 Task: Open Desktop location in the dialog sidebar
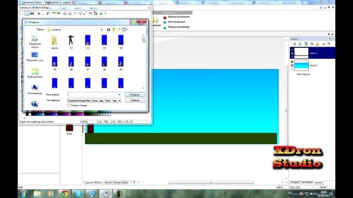(x=35, y=57)
